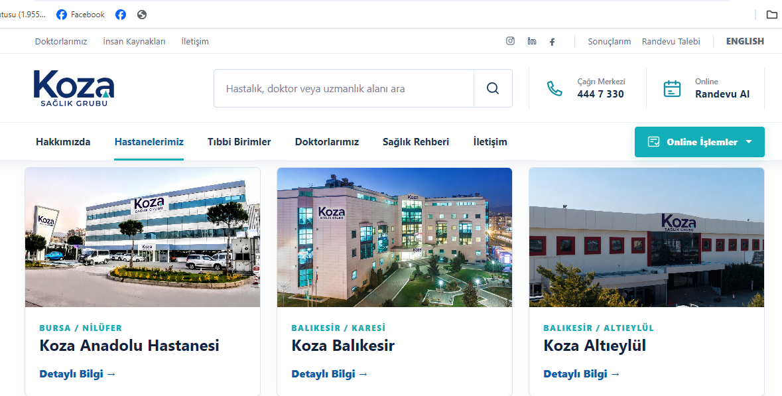Open Koza Anadolu Hastanesi building photo

[143, 237]
